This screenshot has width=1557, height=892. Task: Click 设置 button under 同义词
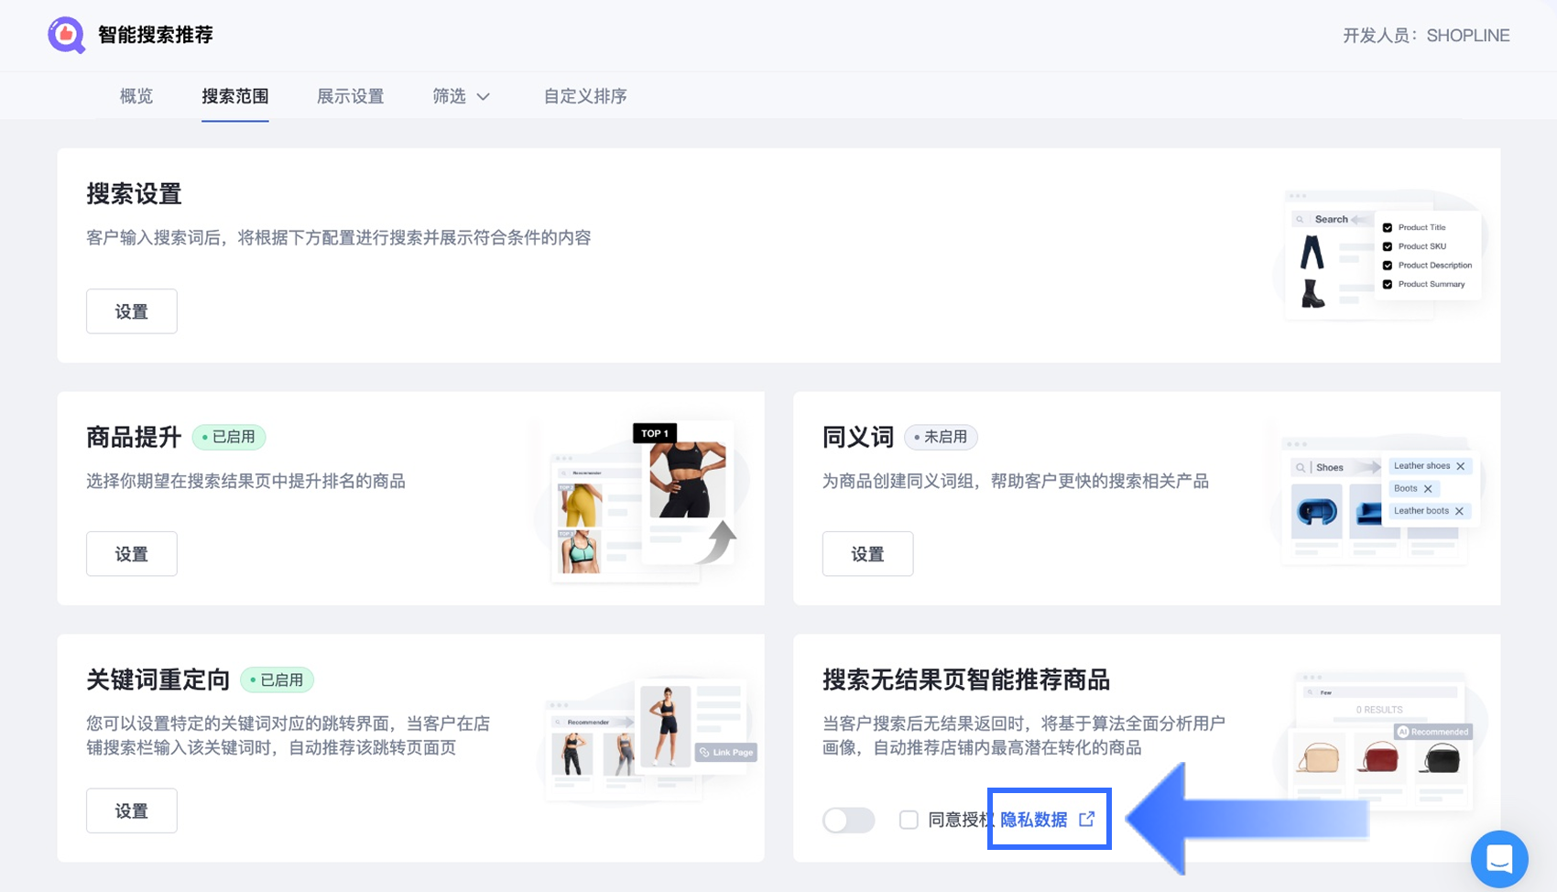[x=868, y=554]
